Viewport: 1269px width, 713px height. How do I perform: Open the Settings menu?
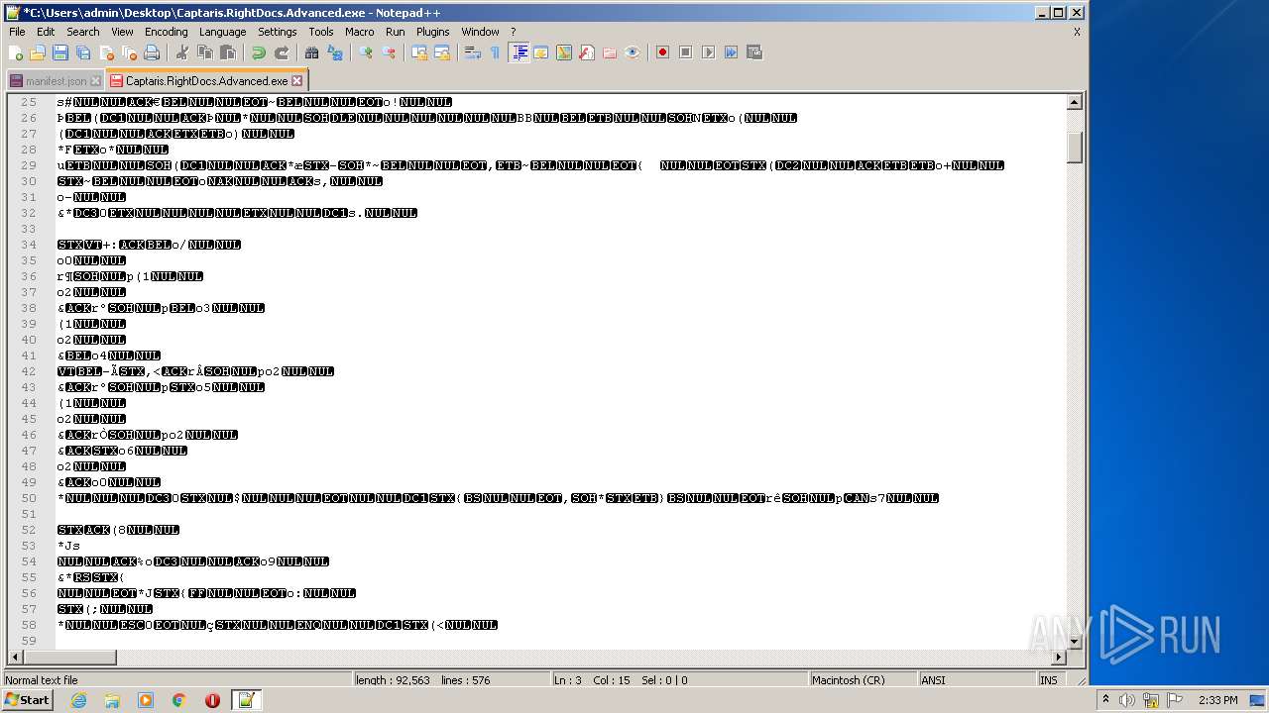click(x=278, y=32)
